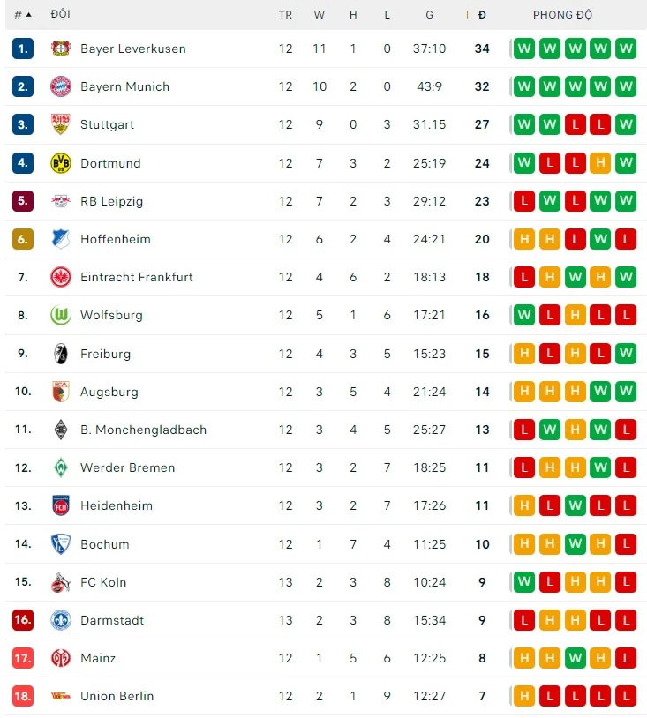Sort standings by Đ points column

[x=482, y=15]
